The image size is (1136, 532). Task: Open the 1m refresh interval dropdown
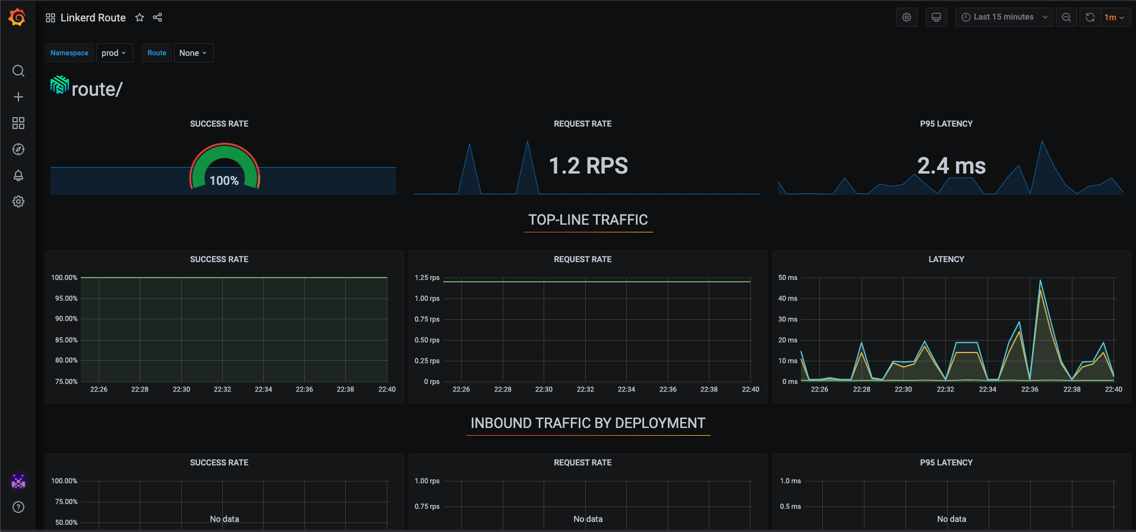pos(1115,17)
